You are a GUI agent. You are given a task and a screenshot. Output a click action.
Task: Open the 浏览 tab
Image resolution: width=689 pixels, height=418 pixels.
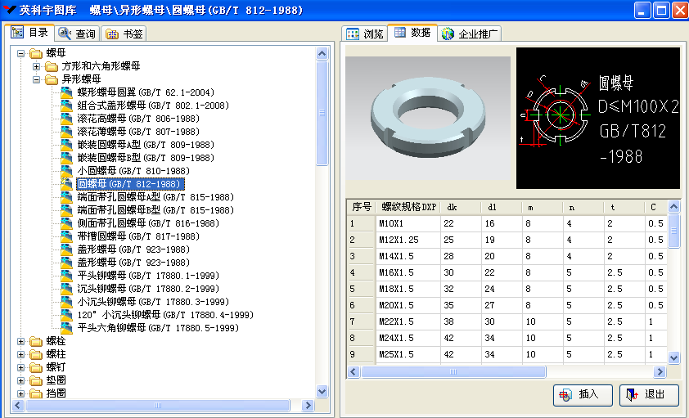(x=364, y=34)
